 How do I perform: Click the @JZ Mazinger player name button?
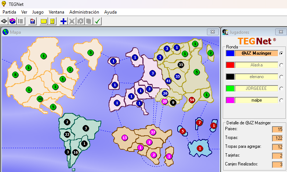click(x=257, y=53)
